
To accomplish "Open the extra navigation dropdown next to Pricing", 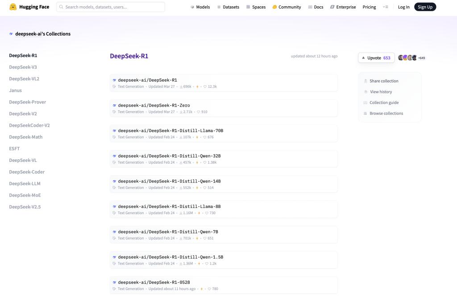I will [x=385, y=7].
